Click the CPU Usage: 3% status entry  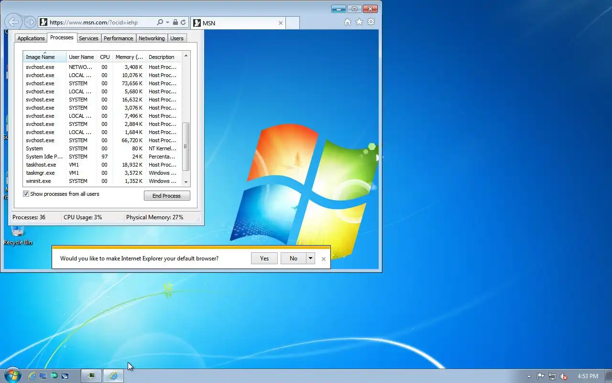tap(83, 217)
